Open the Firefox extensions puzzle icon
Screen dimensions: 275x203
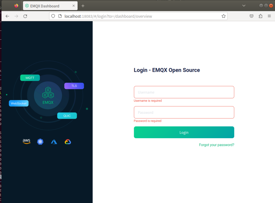(260, 16)
